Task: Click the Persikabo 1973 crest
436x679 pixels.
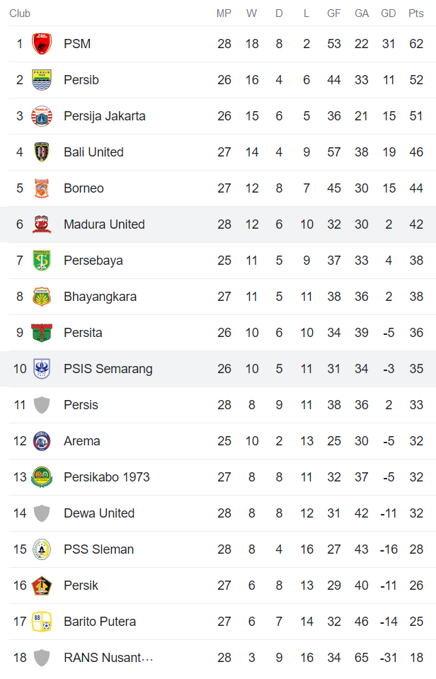Action: [42, 477]
